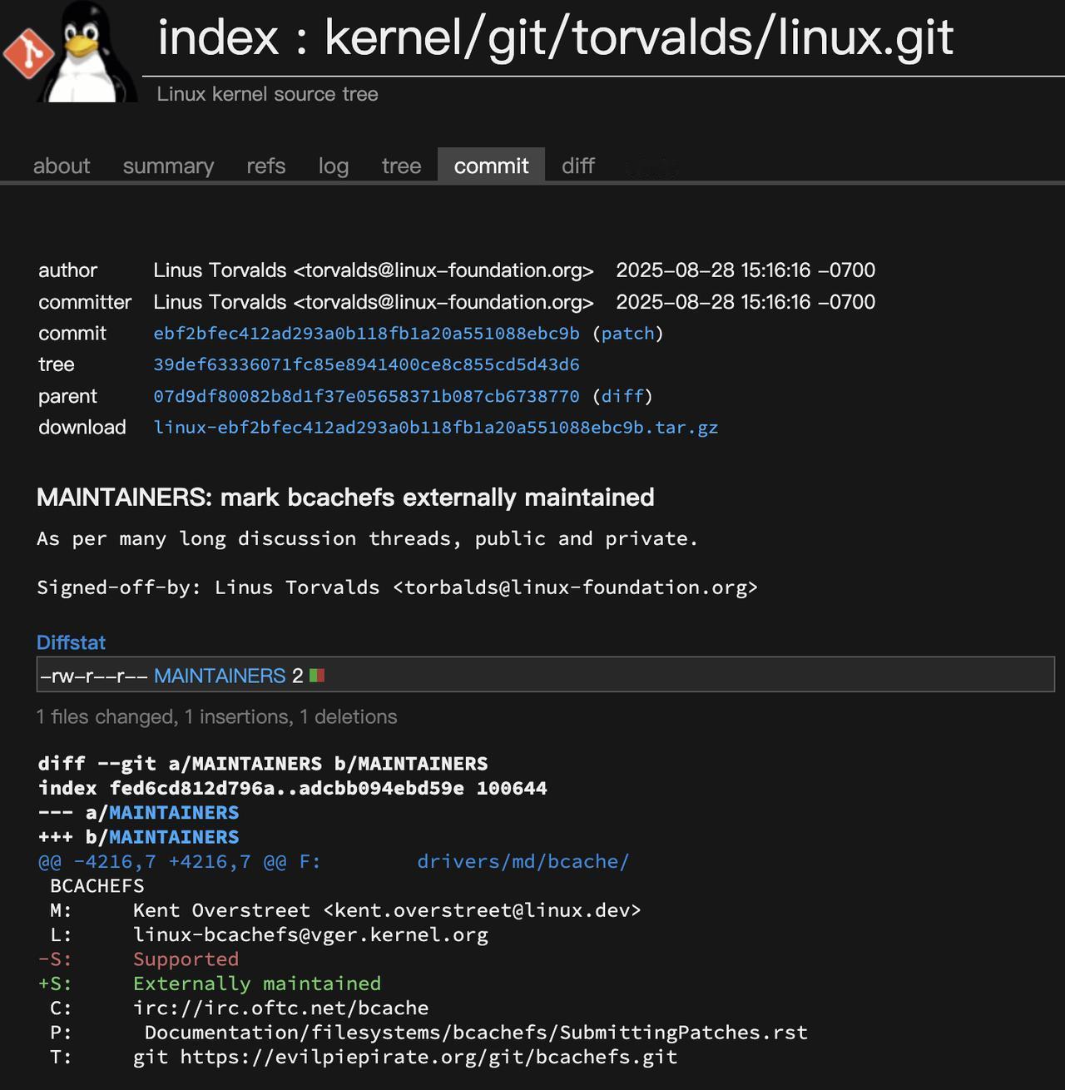Open tree hash 39def63336071fc85e8941400ce8c855cd5d43d6
The image size is (1065, 1090).
[366, 364]
